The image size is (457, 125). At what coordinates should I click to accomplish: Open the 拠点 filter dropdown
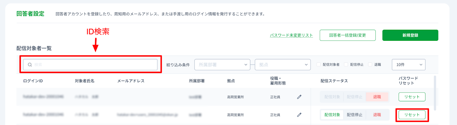[x=283, y=65]
